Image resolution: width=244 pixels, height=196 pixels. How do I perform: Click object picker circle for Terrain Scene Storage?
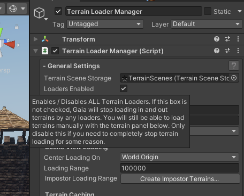coord(234,78)
